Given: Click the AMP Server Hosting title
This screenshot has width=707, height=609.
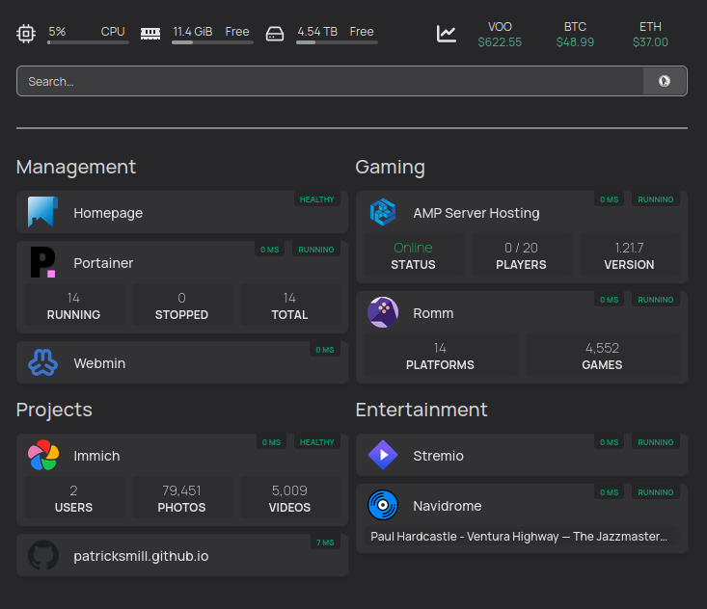Looking at the screenshot, I should tap(476, 213).
